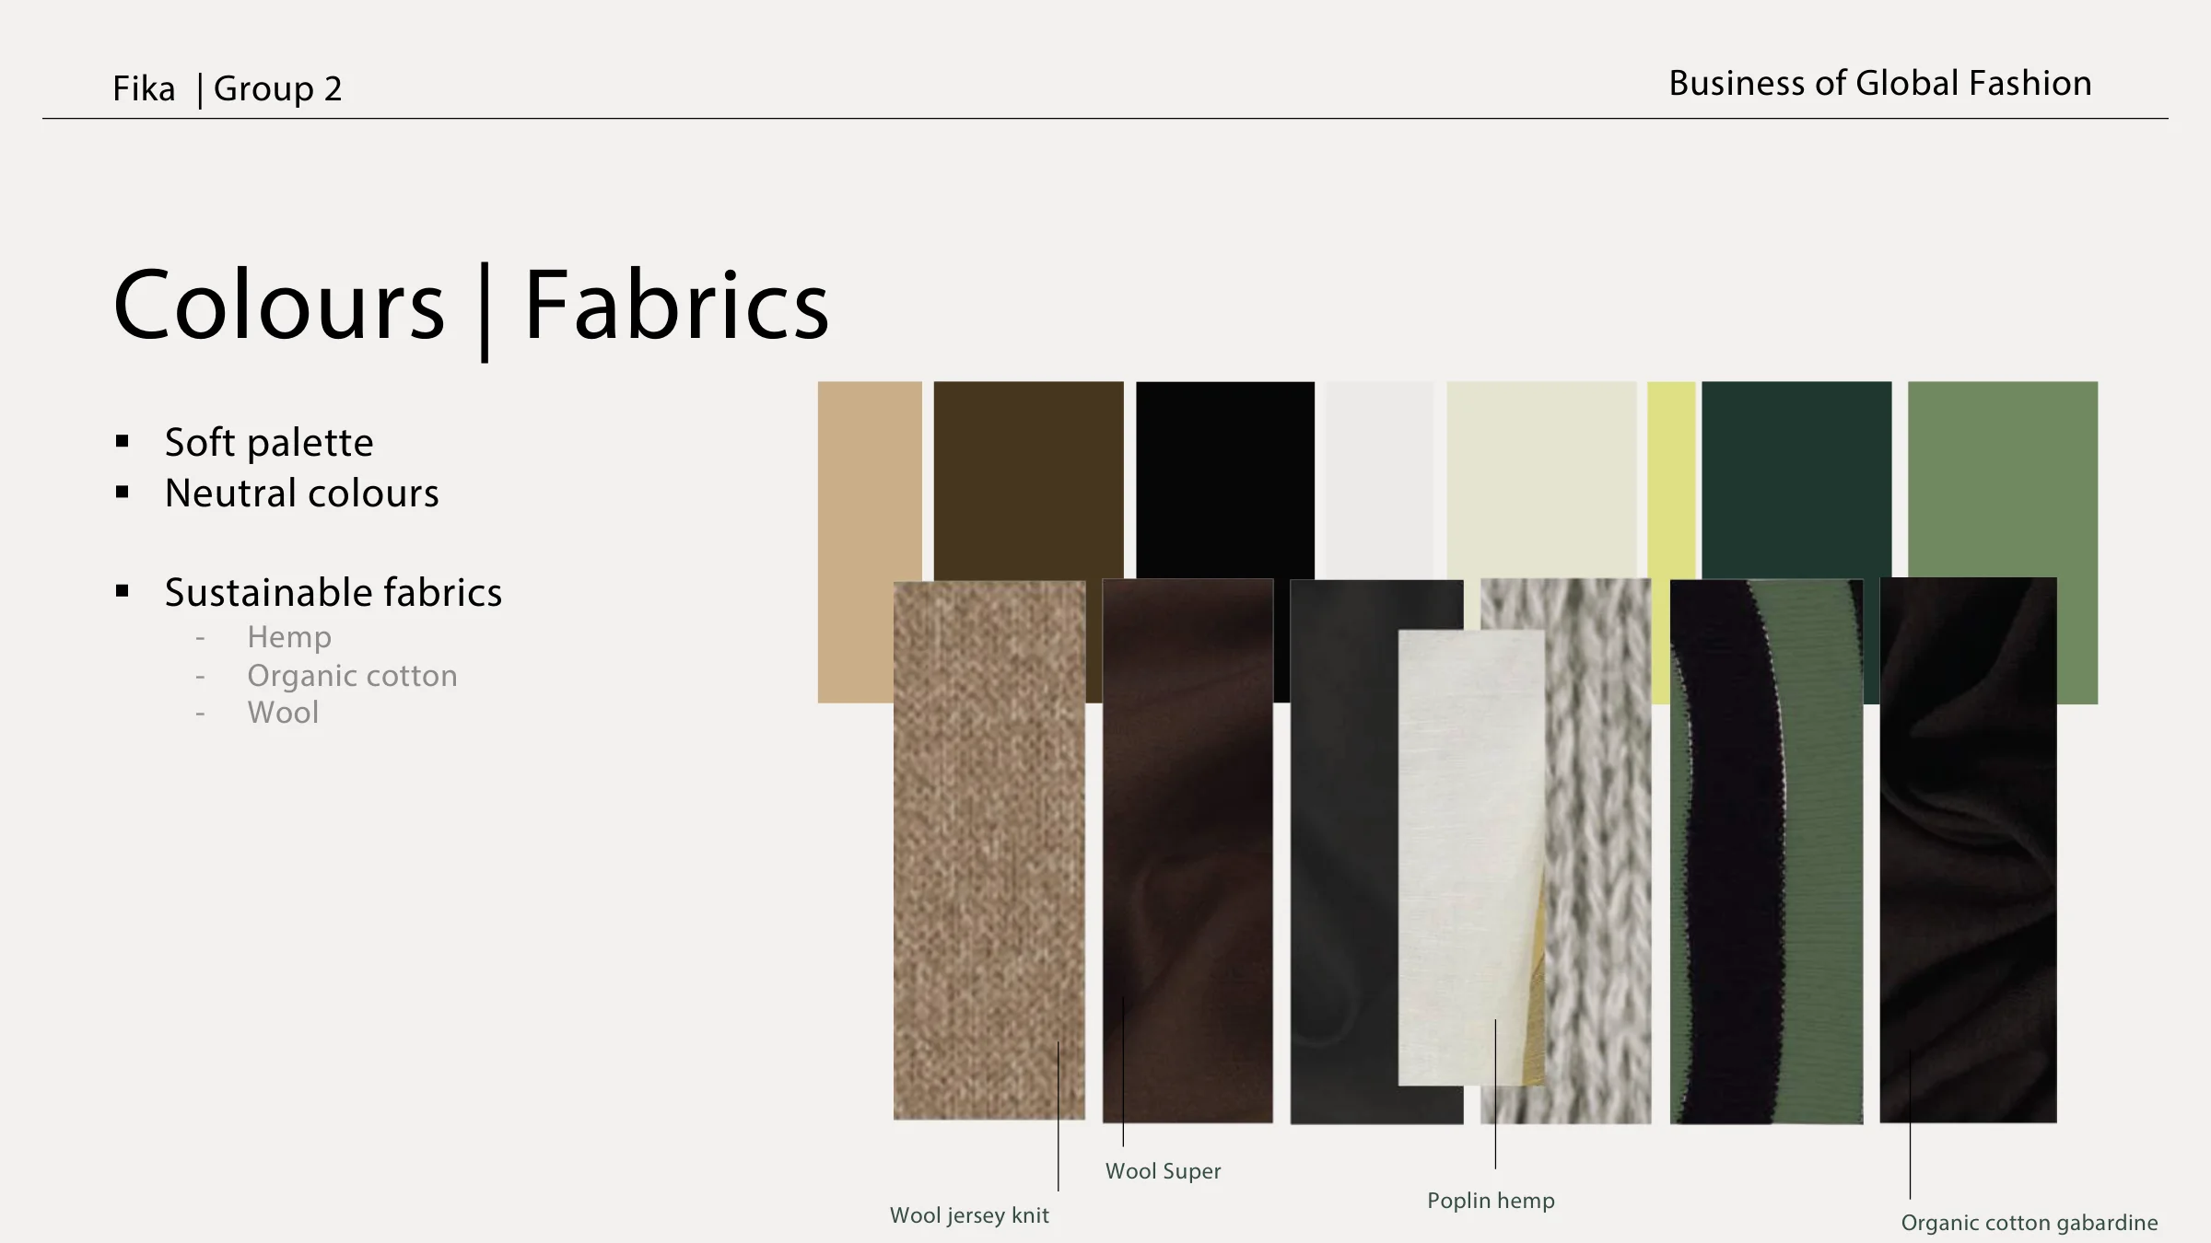Click the cream colour swatch
Viewport: 2211px width, 1243px height.
[x=1541, y=479]
